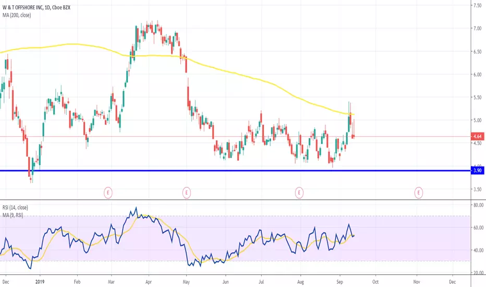Click the 6.50 price axis value
The width and height of the screenshot is (486, 287).
coord(477,52)
